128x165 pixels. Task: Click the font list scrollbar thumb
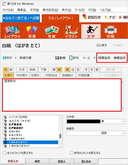click(60, 136)
